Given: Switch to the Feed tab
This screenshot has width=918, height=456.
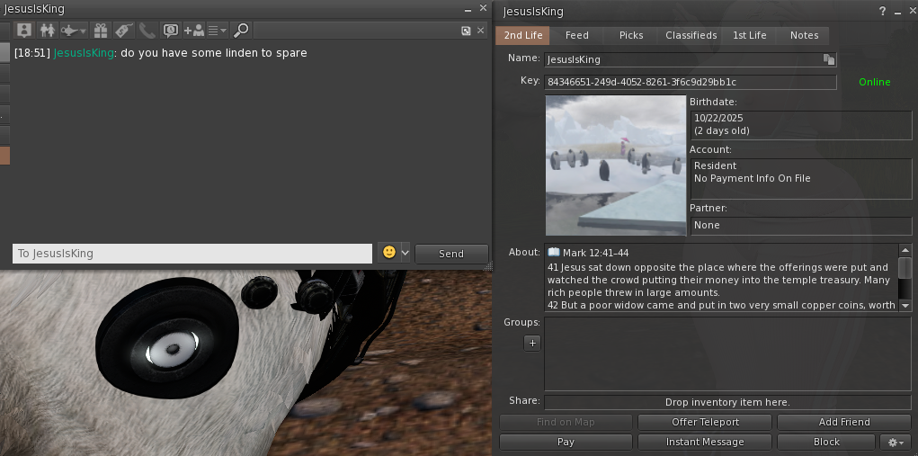Looking at the screenshot, I should coord(576,35).
